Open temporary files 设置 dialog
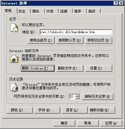The image size is (125, 129). point(99,68)
